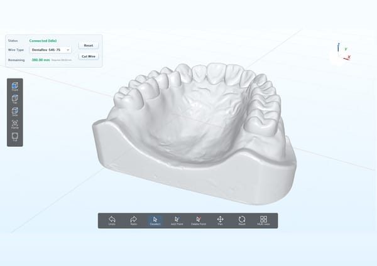Switch to the Front view cube
The image size is (377, 266).
pos(15,87)
